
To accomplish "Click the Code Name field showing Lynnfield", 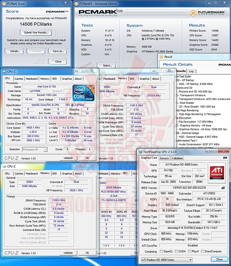I will 35,91.
